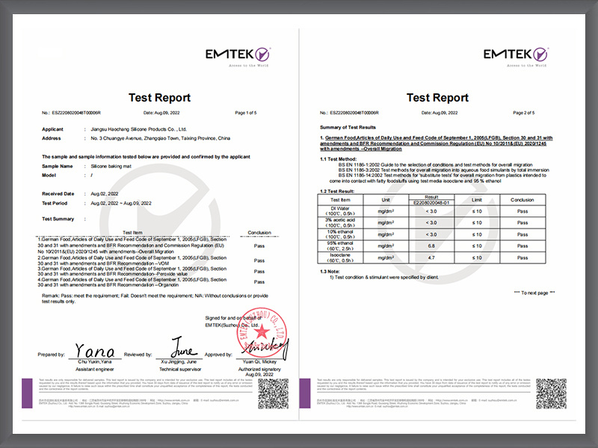
Task: Click test period 'Aug.02, 2022 ~ Aug.09, 2022'
Action: [x=121, y=203]
